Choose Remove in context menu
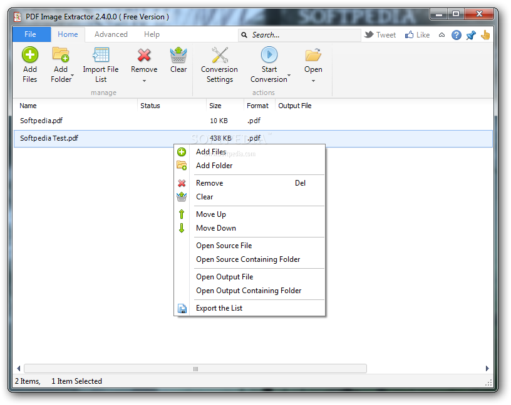511x405 pixels. point(250,183)
